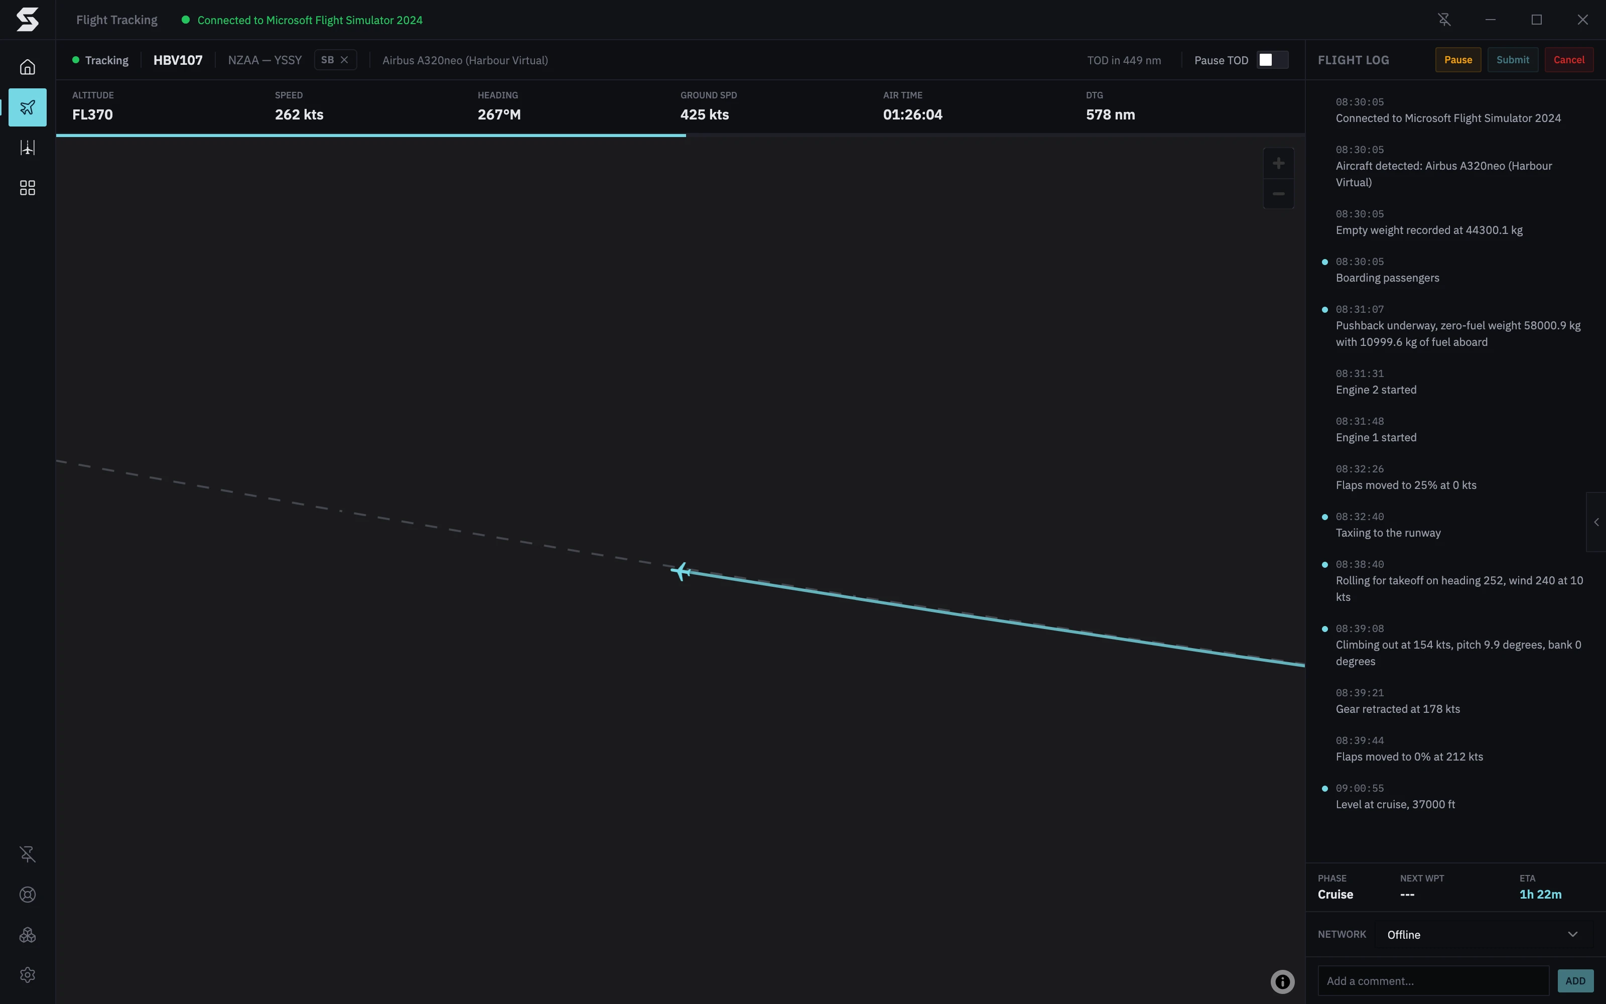
Task: Toggle the pin icon in title bar
Action: point(1444,20)
